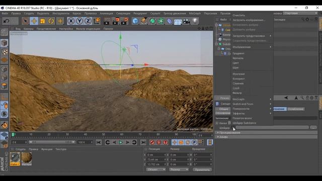The image size is (322, 181).
Task: Toggle scale keyframe recording button
Action: point(181,142)
